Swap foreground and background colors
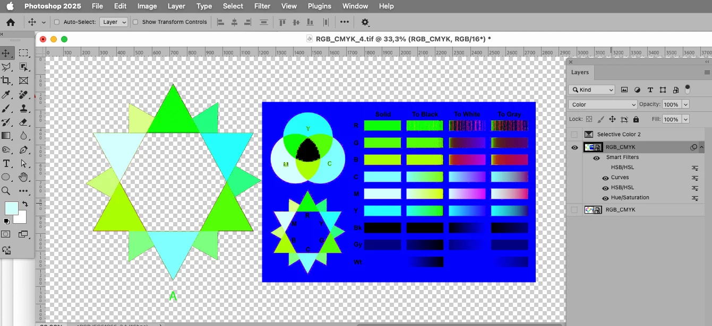 click(x=24, y=204)
